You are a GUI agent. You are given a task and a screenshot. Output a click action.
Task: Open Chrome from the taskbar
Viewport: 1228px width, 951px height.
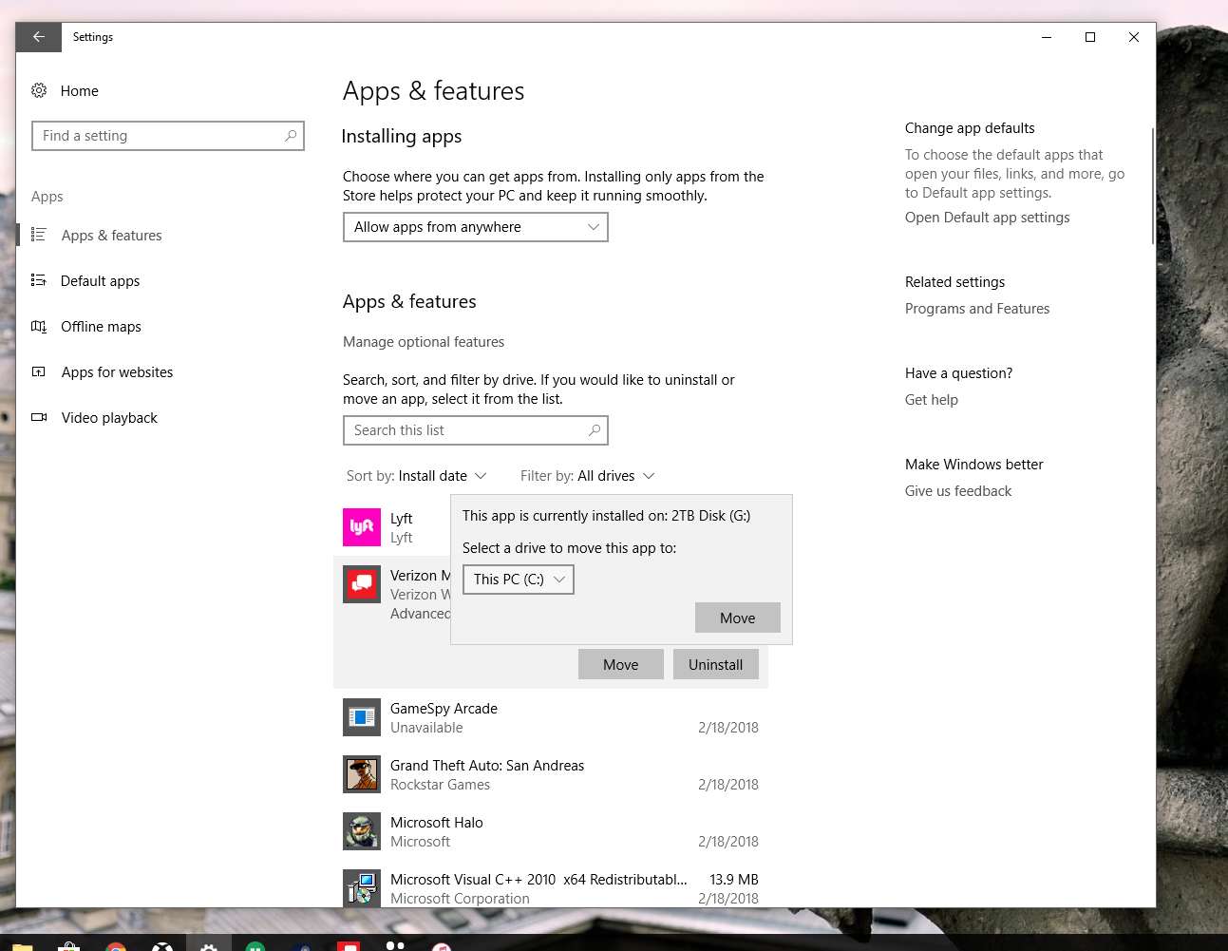pos(116,945)
